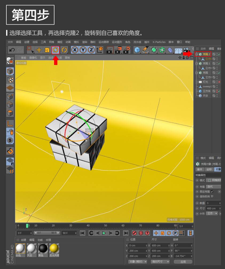The image size is (225, 269).
Task: Open the 外形 立方 dropdown
Action: (212, 213)
